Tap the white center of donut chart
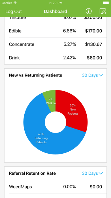 tap(55, 122)
